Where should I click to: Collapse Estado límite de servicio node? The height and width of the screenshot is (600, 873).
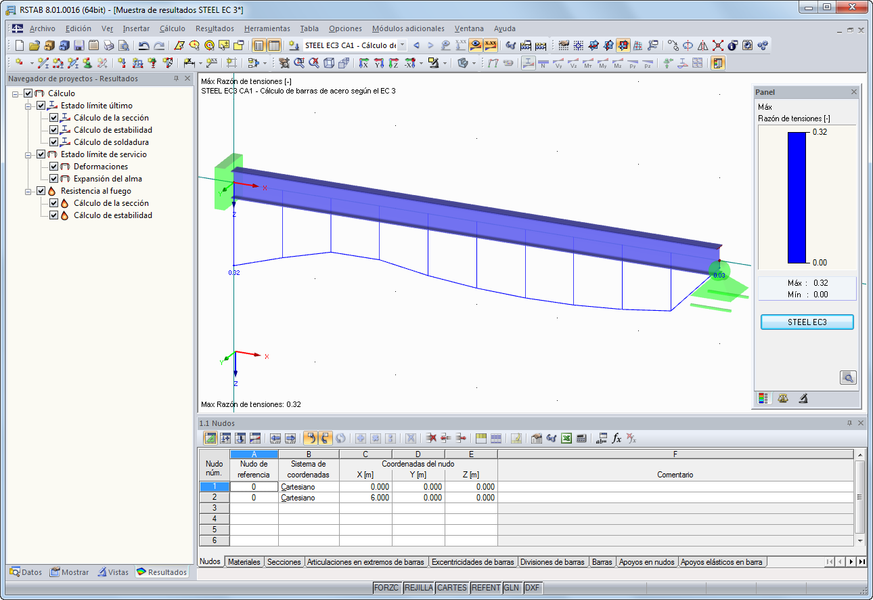(x=28, y=154)
